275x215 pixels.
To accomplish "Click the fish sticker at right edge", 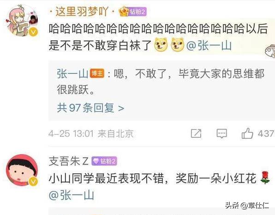I will [270, 51].
